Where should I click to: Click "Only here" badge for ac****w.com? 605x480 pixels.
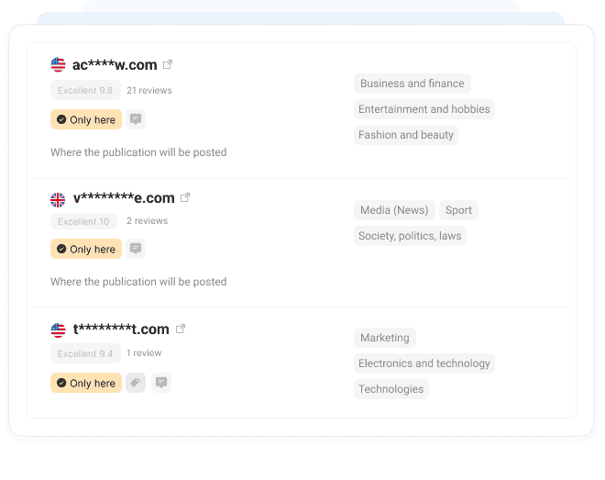coord(86,119)
